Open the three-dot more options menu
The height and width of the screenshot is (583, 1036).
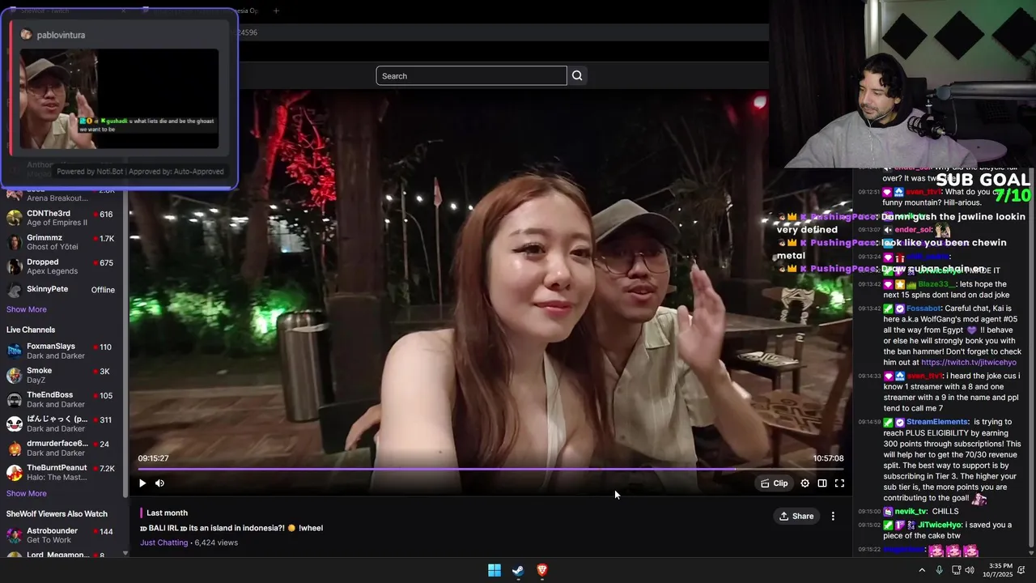[833, 516]
